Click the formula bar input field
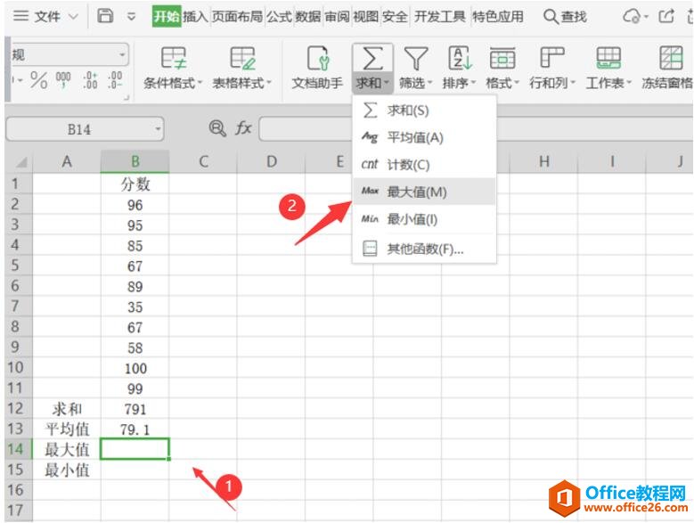Image resolution: width=694 pixels, height=523 pixels. pyautogui.click(x=476, y=129)
